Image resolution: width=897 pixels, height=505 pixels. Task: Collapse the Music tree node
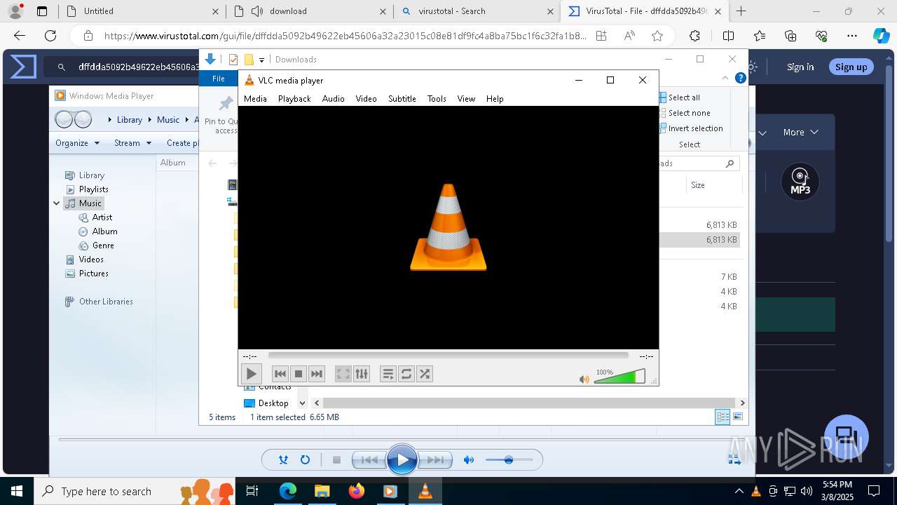(x=56, y=203)
